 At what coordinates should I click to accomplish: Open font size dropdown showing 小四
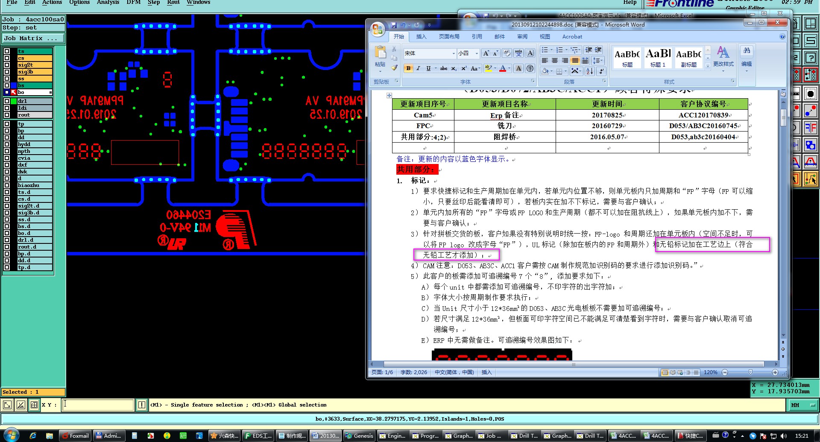(477, 53)
